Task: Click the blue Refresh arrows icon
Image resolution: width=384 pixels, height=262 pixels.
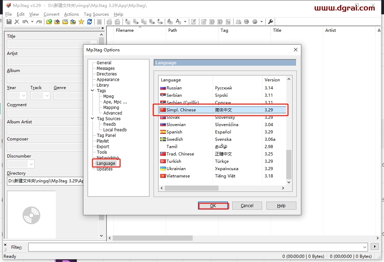Action: click(90, 22)
